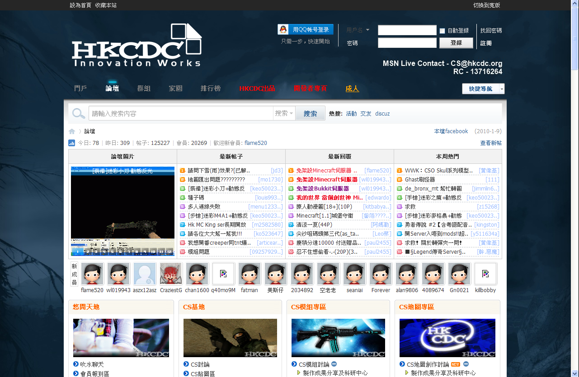
Task: Click the blue statistics chart icon
Action: 72,143
